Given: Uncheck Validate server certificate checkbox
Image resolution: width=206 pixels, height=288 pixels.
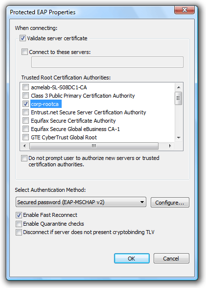Looking at the screenshot, I should [23, 38].
